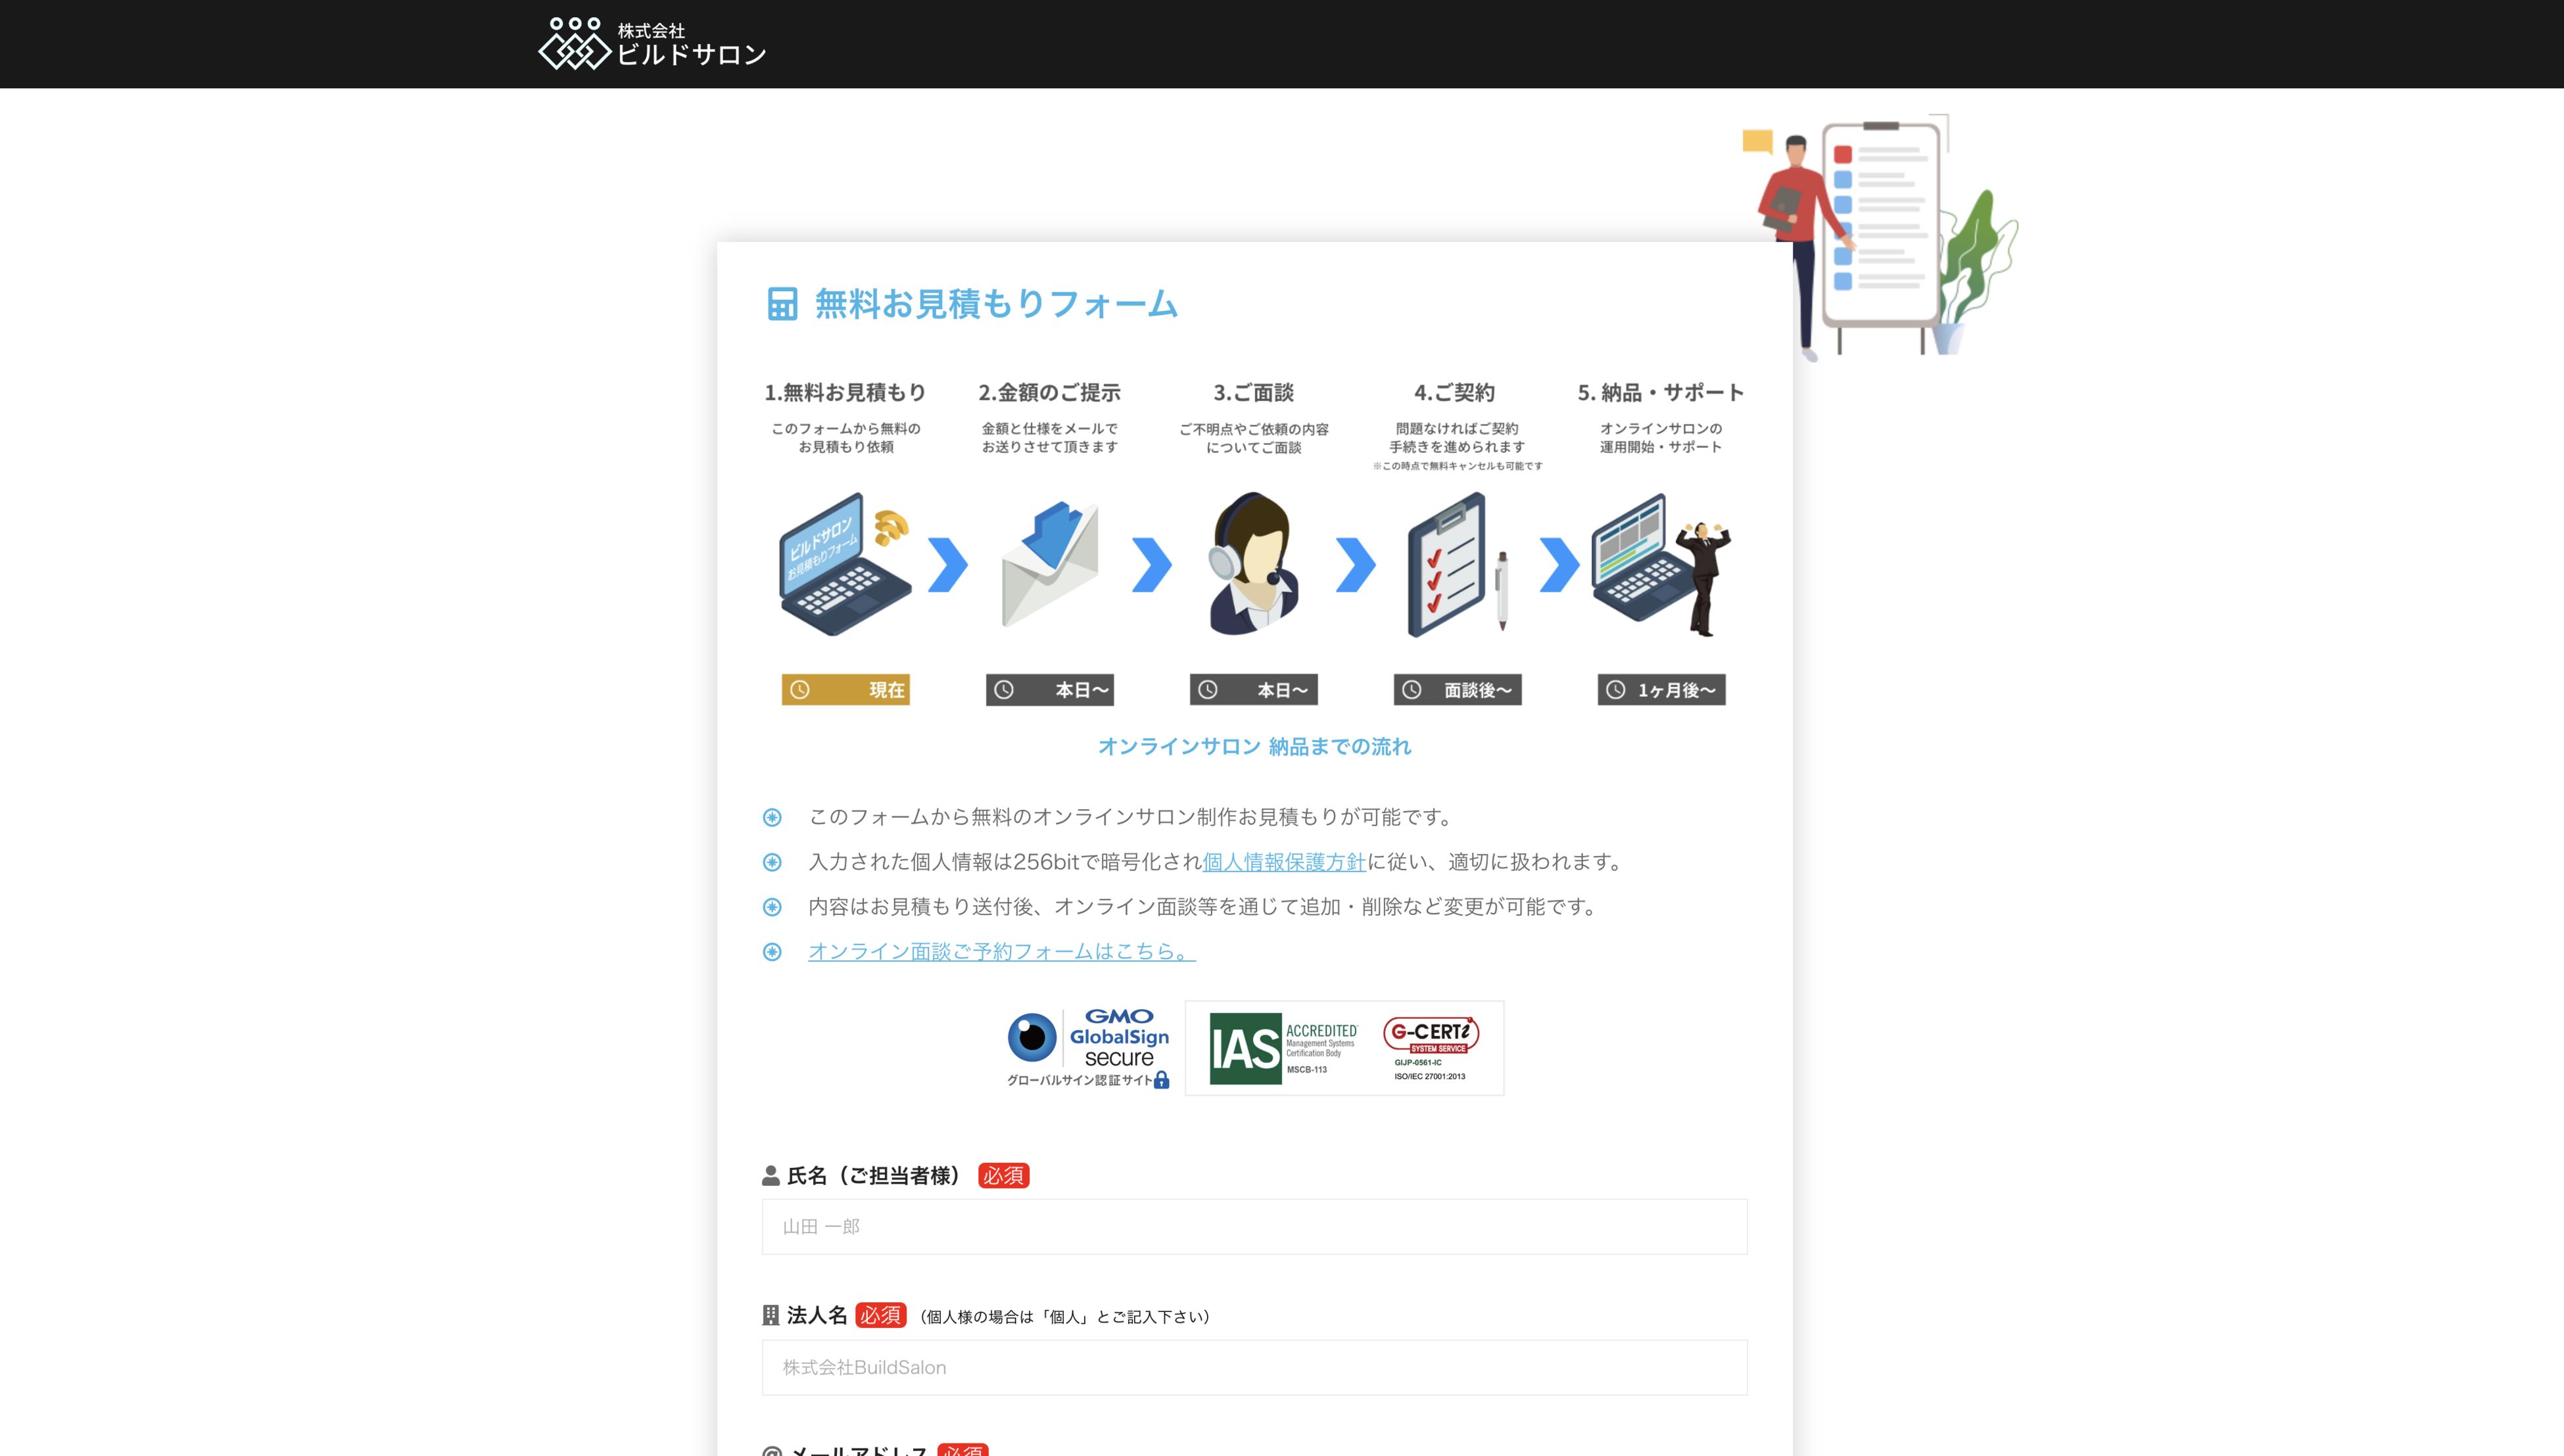
Task: Click the lock icon under GlobalSign badge
Action: tap(1161, 1081)
